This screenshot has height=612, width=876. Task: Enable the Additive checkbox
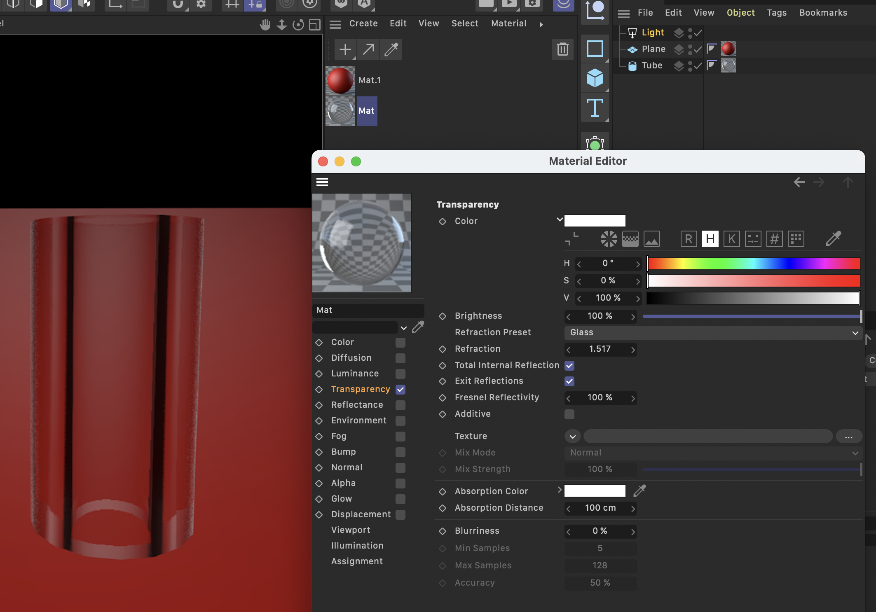coord(569,414)
